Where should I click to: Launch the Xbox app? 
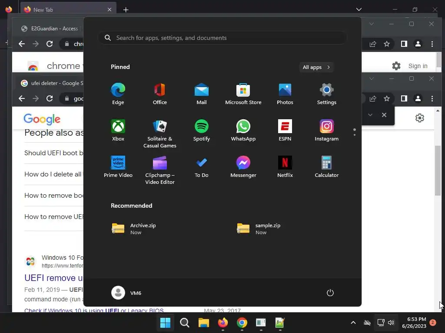point(118,130)
